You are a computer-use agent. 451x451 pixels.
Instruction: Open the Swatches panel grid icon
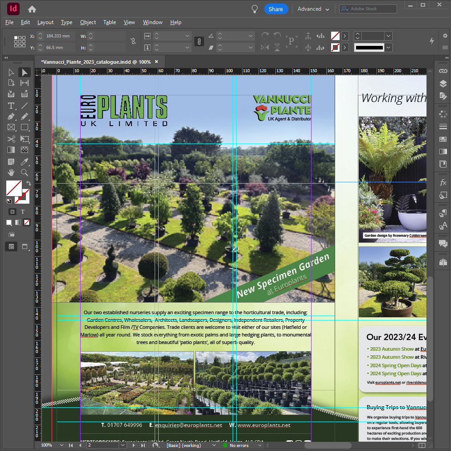(443, 139)
